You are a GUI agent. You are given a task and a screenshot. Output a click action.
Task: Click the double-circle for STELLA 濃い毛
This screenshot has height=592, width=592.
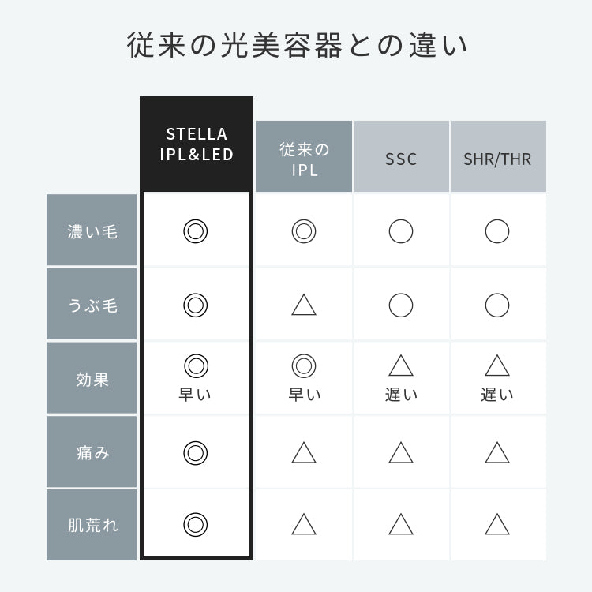point(196,231)
